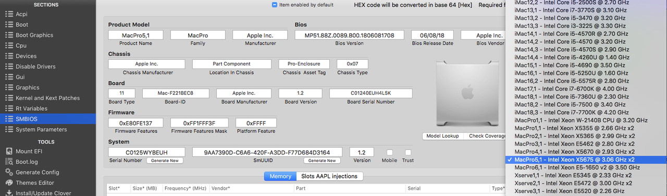Edit the Firmware Features Mask field
The width and height of the screenshot is (667, 196).
pyautogui.click(x=200, y=123)
